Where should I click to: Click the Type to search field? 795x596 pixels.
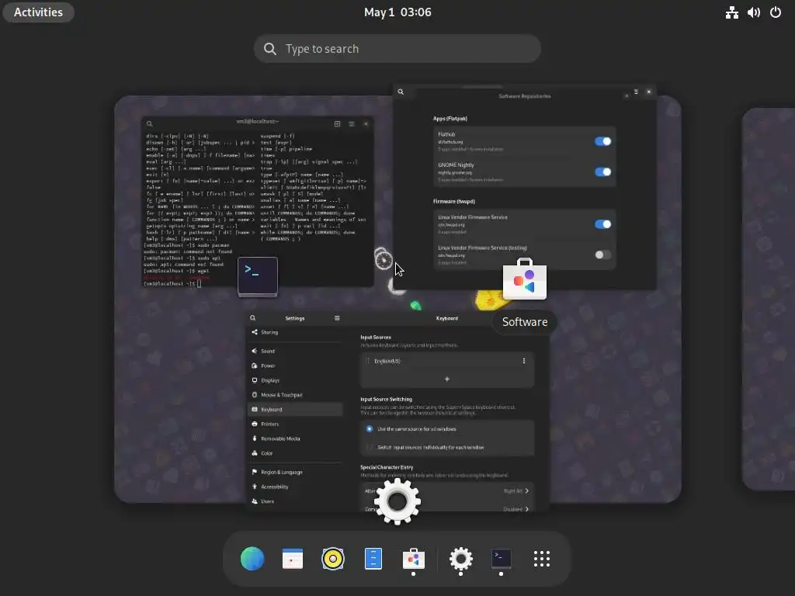397,49
